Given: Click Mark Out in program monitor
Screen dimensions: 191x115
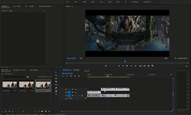Looking at the screenshot, I should point(114,66).
